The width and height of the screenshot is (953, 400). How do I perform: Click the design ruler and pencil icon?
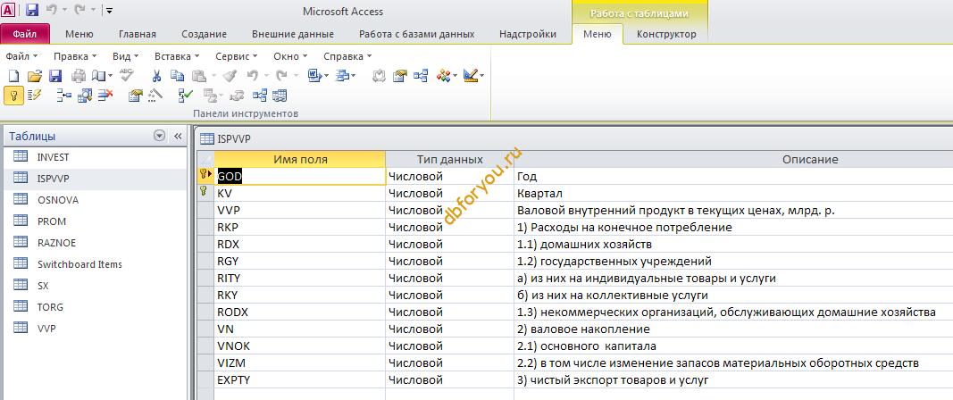(471, 76)
